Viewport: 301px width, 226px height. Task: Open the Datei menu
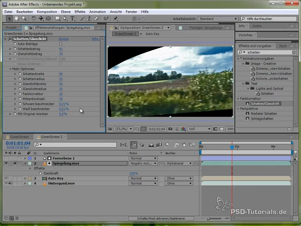[x=9, y=12]
